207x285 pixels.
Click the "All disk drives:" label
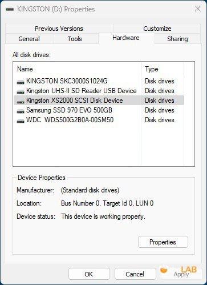tap(32, 55)
